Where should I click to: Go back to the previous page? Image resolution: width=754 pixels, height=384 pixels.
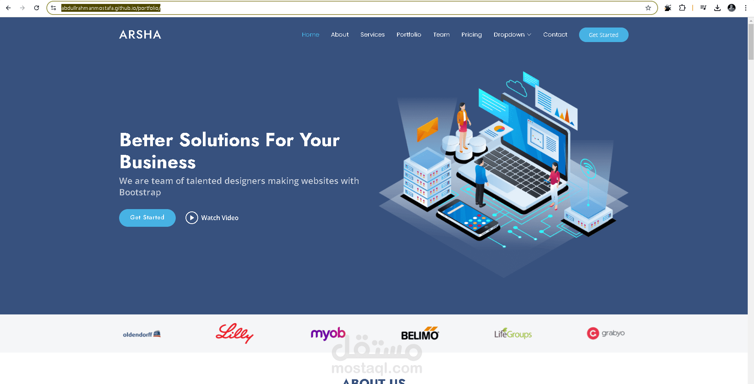(8, 8)
